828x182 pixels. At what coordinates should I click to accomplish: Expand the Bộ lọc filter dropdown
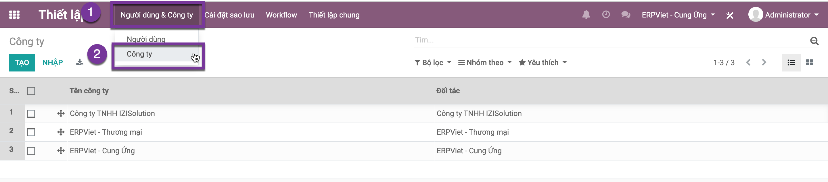[x=433, y=63]
